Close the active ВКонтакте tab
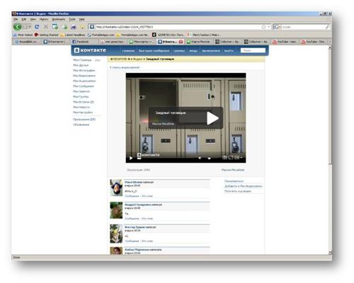 point(181,42)
